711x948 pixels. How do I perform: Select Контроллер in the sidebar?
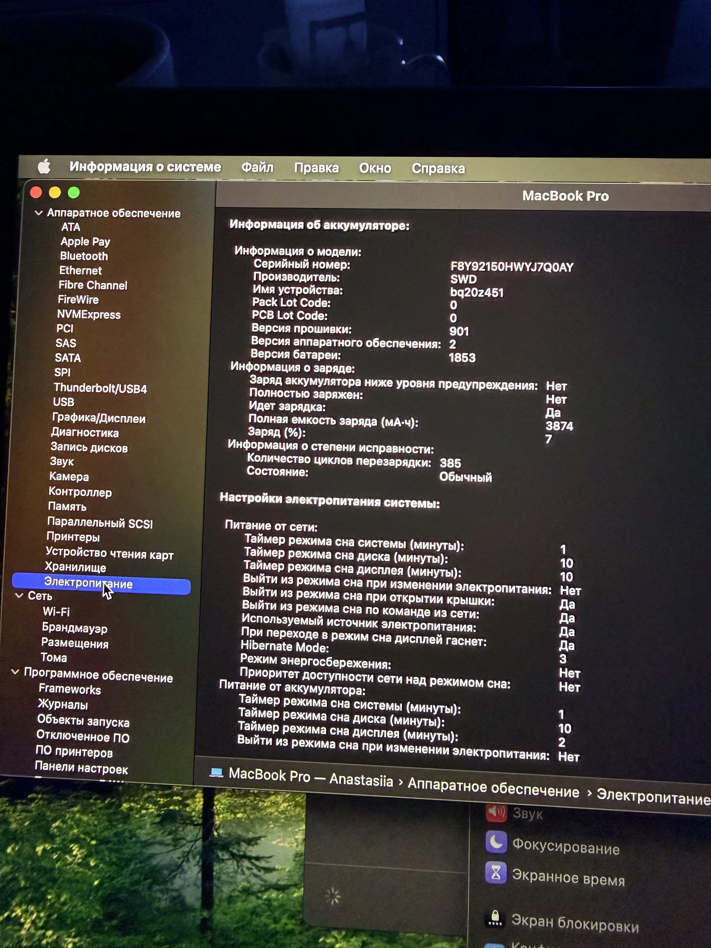coord(80,492)
